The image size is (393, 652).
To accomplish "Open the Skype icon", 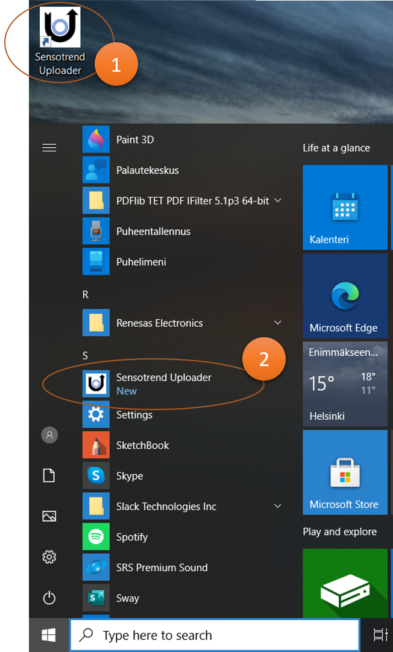I will (96, 476).
